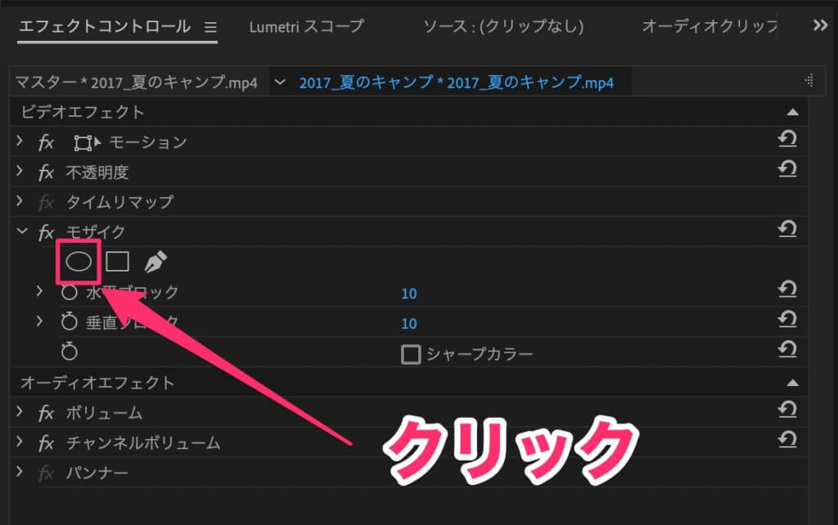Switch to the Lumetri スコープ tab

[x=306, y=26]
